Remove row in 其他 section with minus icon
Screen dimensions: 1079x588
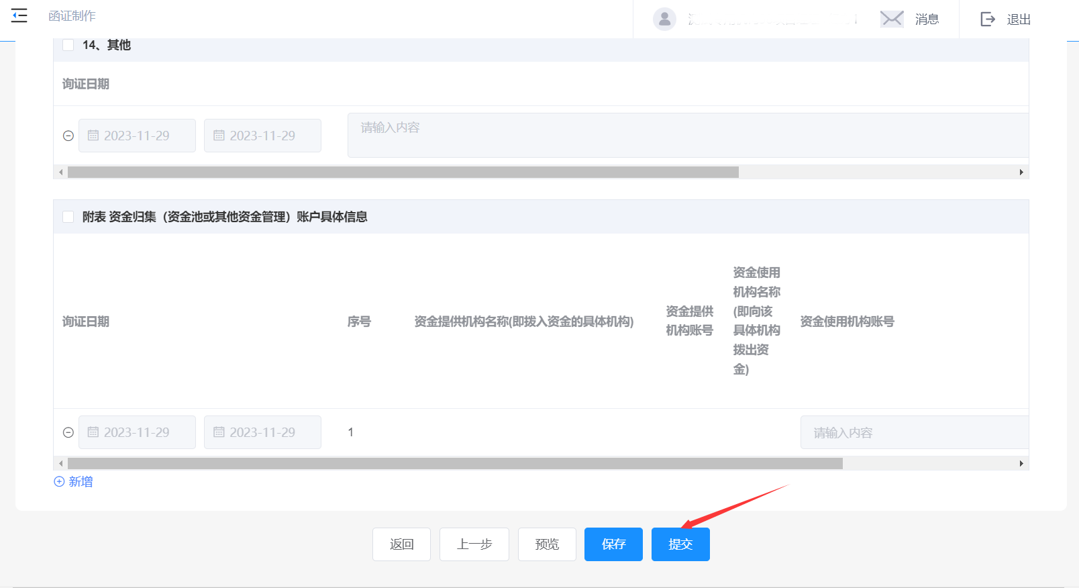pyautogui.click(x=68, y=136)
